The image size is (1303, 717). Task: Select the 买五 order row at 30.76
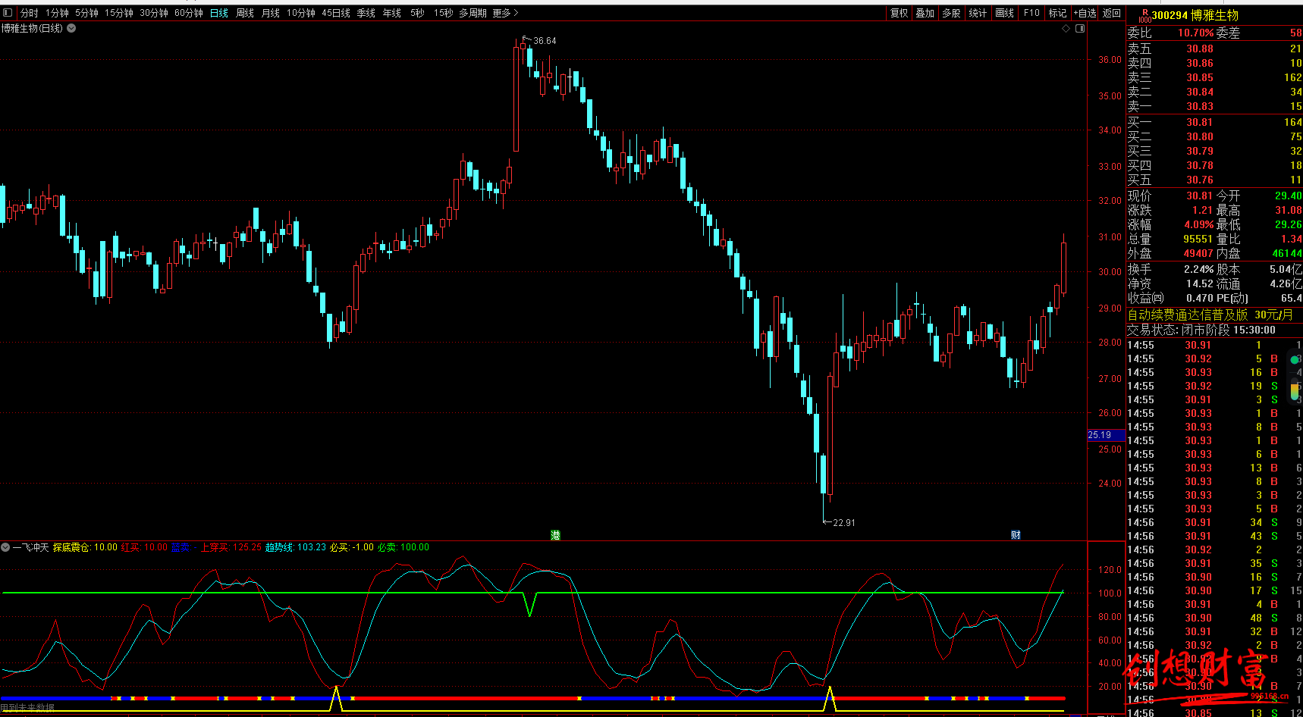tap(1214, 180)
